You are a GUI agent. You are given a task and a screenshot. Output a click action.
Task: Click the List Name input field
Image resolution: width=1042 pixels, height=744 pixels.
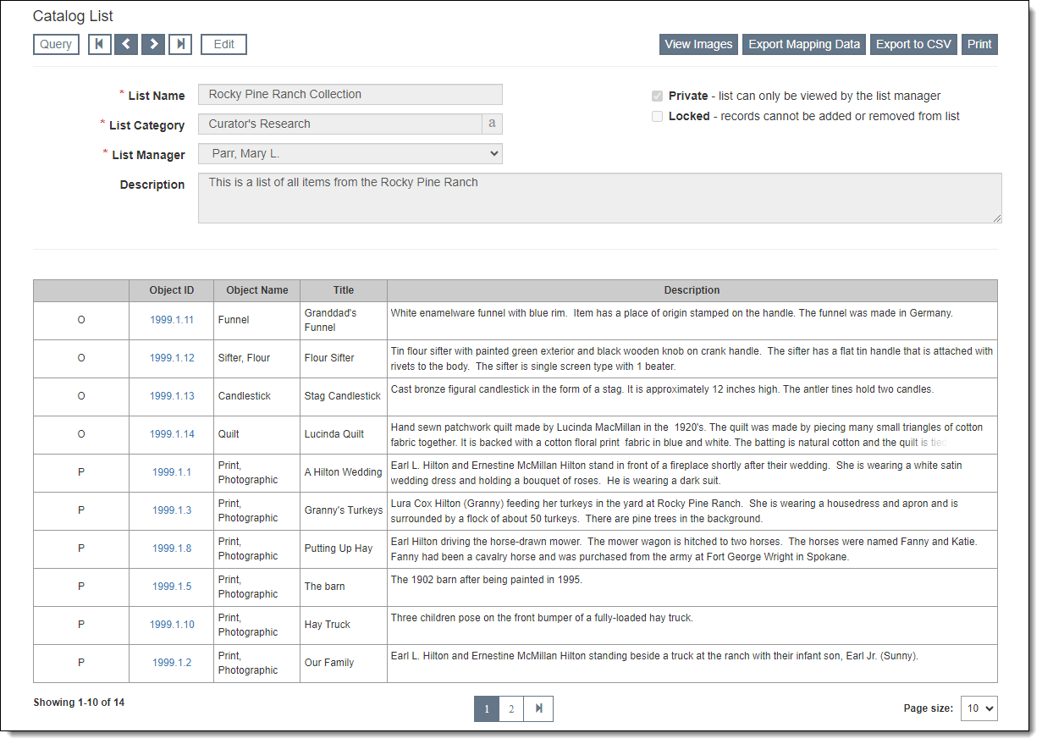coord(350,94)
